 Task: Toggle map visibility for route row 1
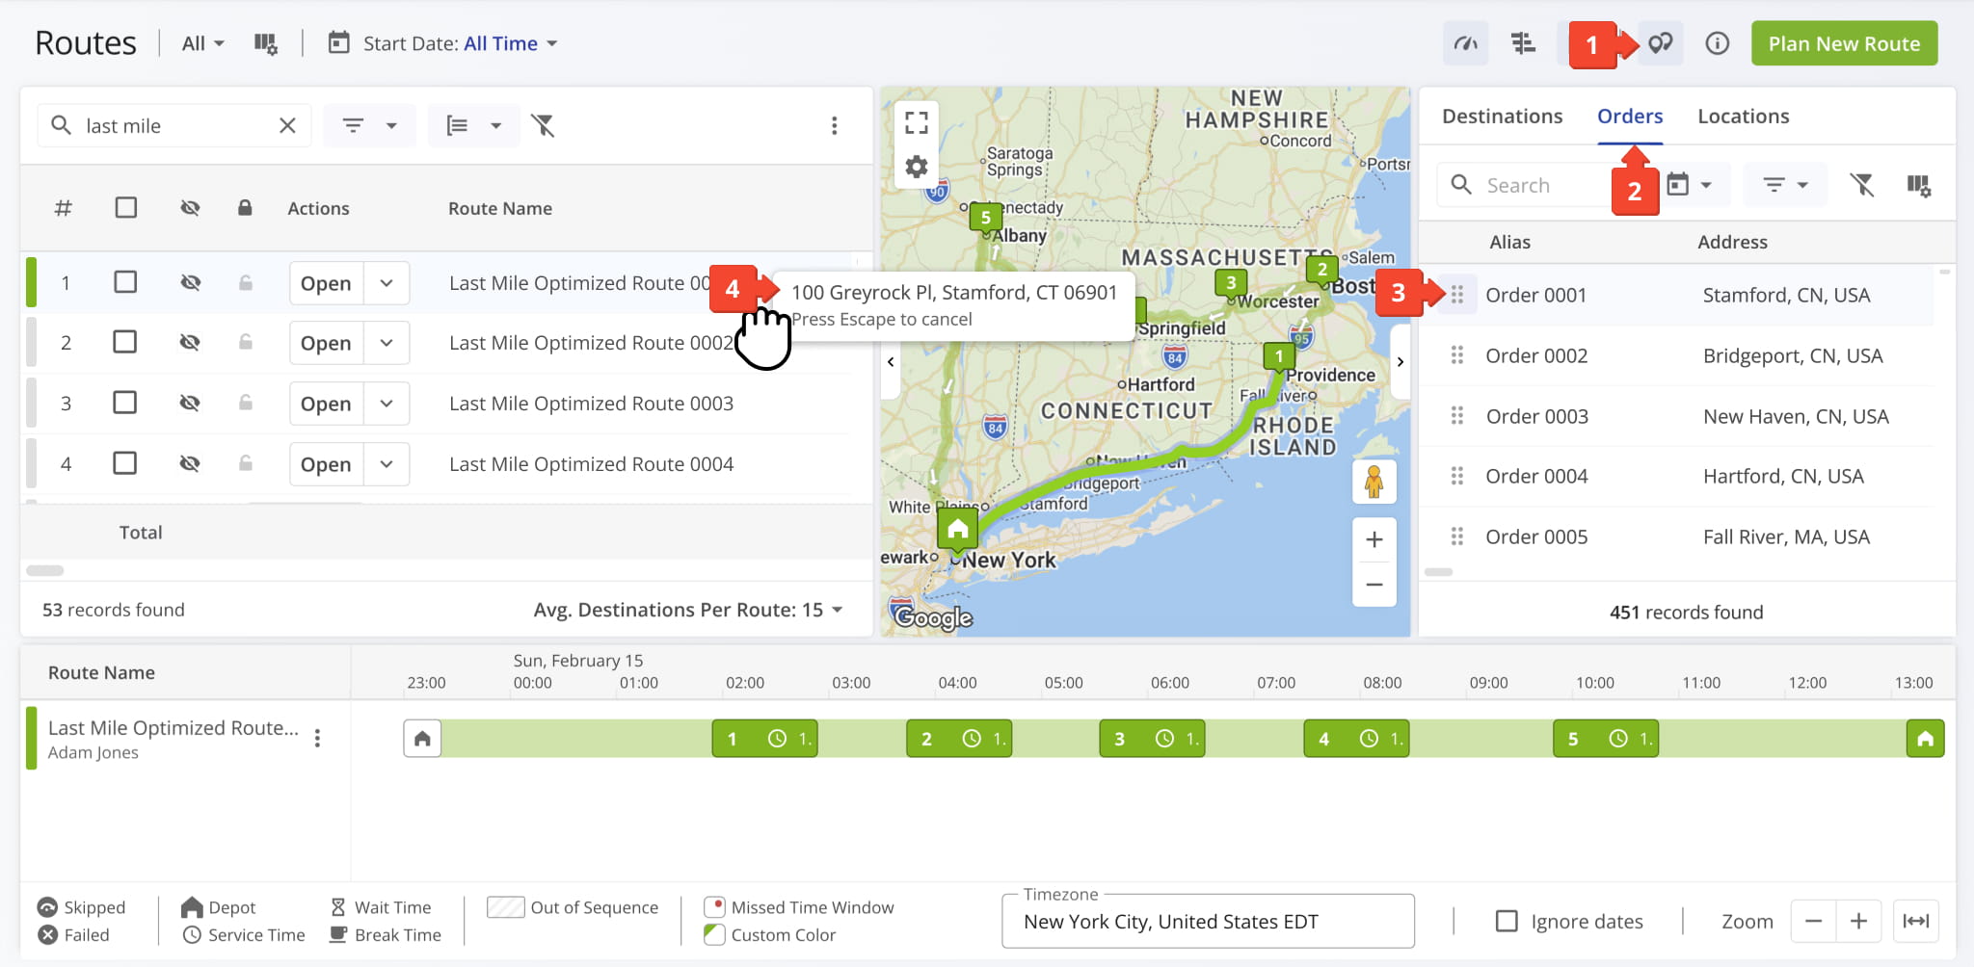pyautogui.click(x=190, y=282)
